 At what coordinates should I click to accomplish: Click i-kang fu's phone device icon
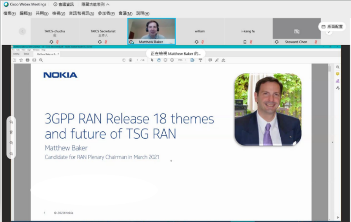click(x=245, y=42)
